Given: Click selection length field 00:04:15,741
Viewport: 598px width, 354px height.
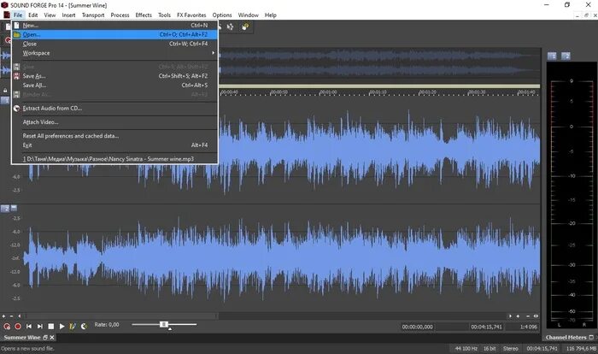Looking at the screenshot, I should (x=486, y=327).
